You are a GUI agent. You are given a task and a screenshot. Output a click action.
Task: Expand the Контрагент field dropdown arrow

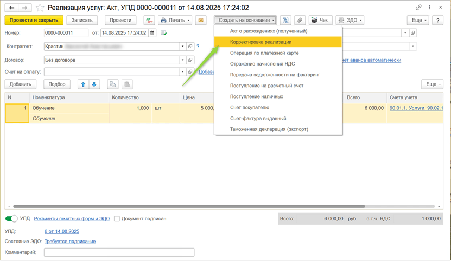point(182,47)
